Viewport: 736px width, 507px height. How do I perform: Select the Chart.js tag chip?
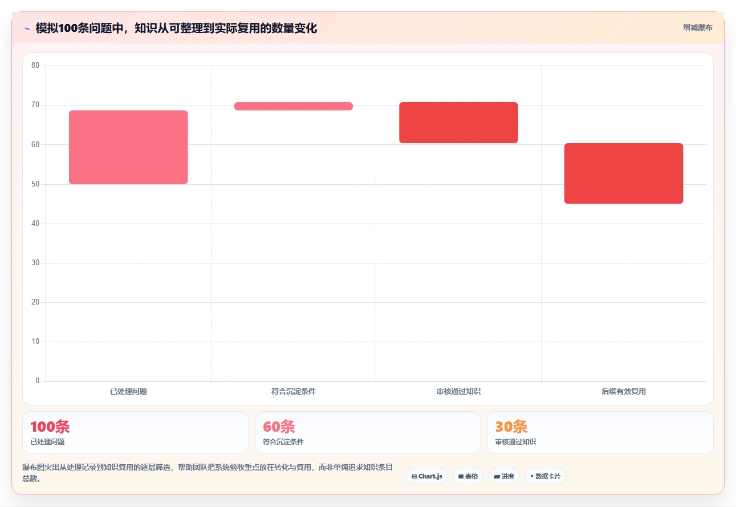(427, 476)
